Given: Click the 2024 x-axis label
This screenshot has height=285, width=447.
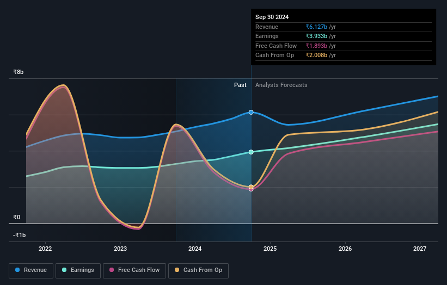Looking at the screenshot, I should [x=195, y=249].
